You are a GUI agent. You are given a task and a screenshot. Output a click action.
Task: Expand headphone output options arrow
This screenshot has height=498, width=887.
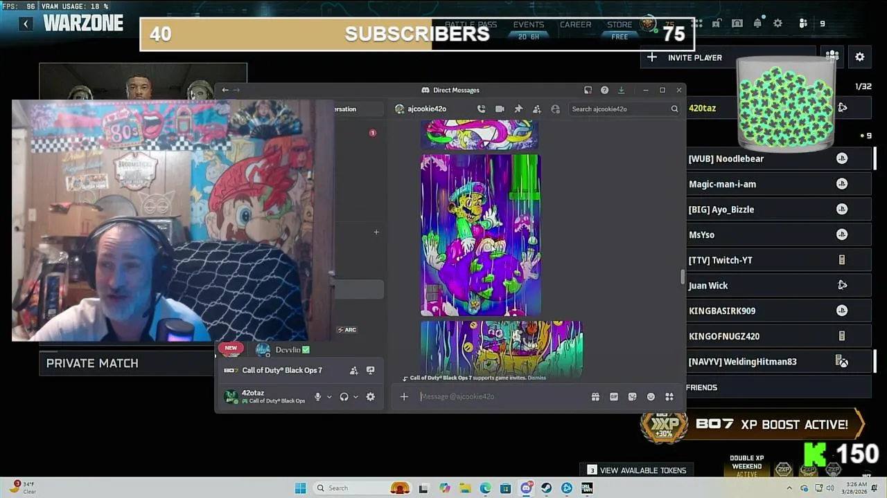click(355, 396)
